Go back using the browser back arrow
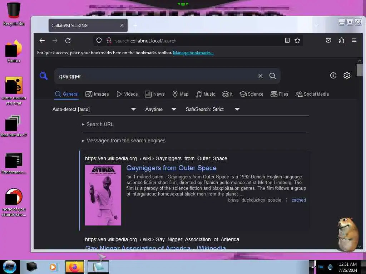Screen dimensions: 366x274 point(42,41)
